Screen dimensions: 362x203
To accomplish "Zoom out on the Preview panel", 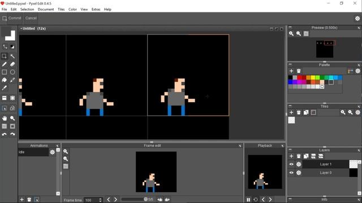I will pos(299,34).
